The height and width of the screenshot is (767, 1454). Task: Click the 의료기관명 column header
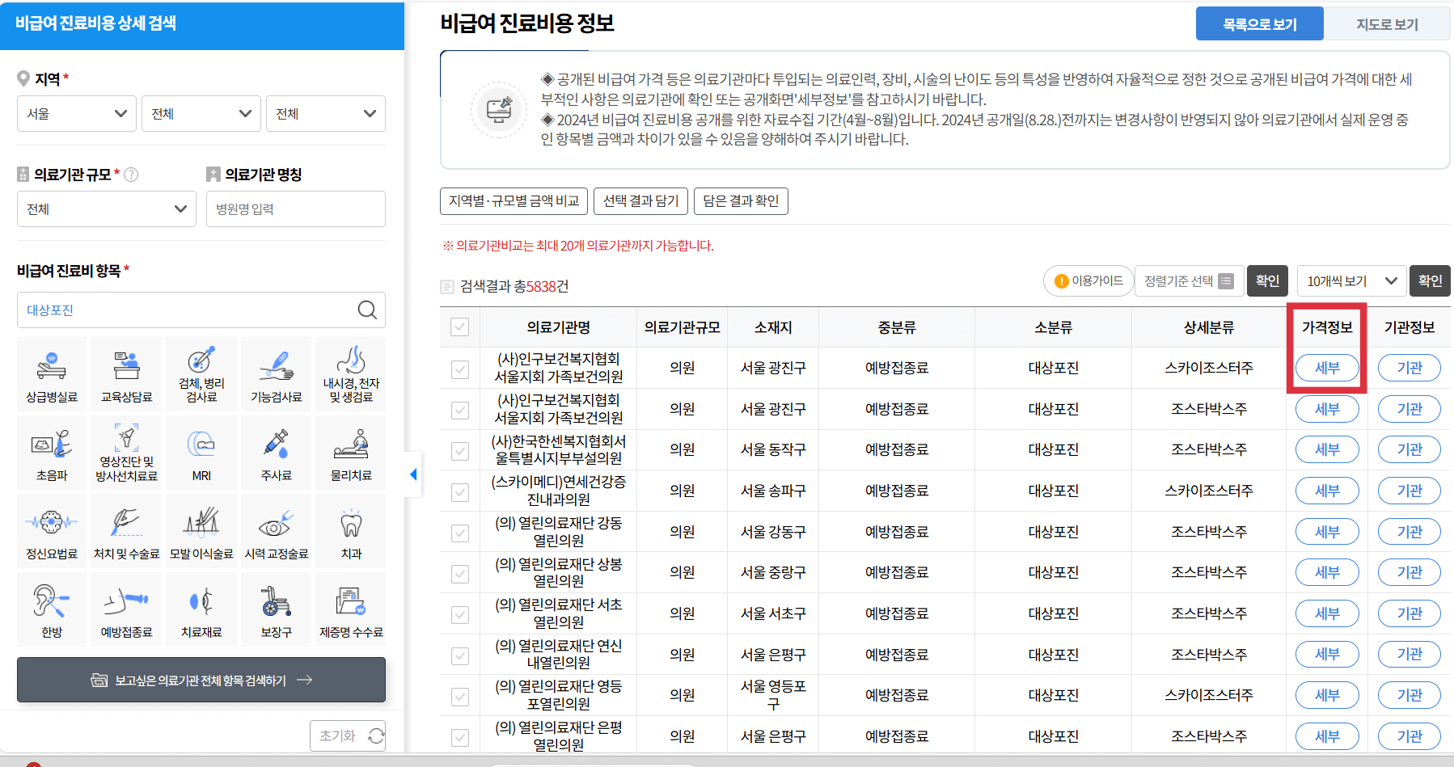pos(559,327)
